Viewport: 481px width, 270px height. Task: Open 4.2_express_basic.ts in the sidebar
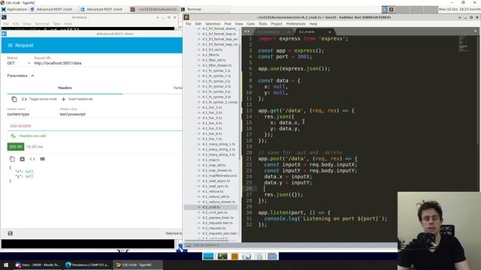click(217, 217)
